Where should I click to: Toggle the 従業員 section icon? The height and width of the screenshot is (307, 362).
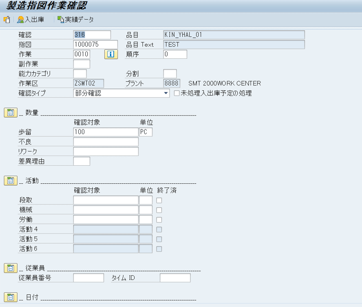coord(11,268)
